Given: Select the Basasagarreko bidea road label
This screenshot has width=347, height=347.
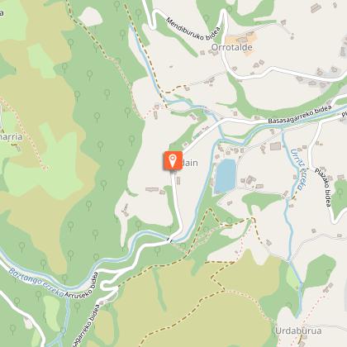Looking at the screenshot, I should point(300,115).
